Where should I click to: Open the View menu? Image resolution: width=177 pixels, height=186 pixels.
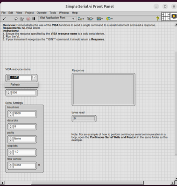19,13
